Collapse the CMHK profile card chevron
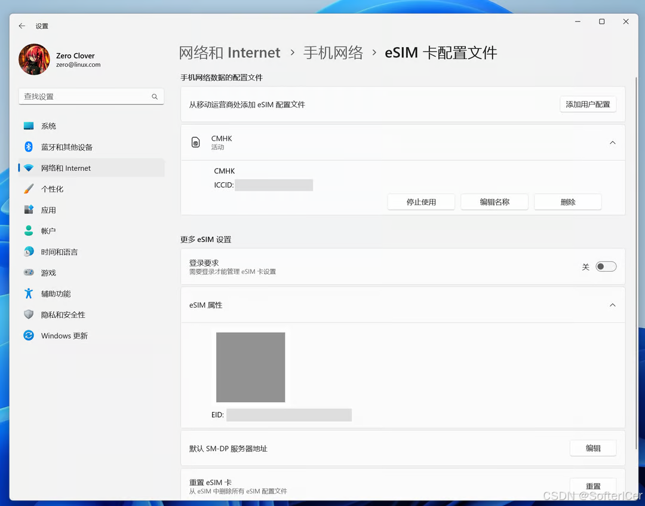This screenshot has height=506, width=645. (x=613, y=143)
